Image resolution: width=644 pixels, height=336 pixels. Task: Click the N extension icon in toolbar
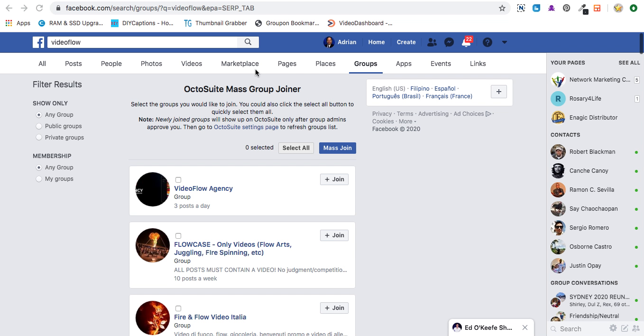tap(521, 8)
